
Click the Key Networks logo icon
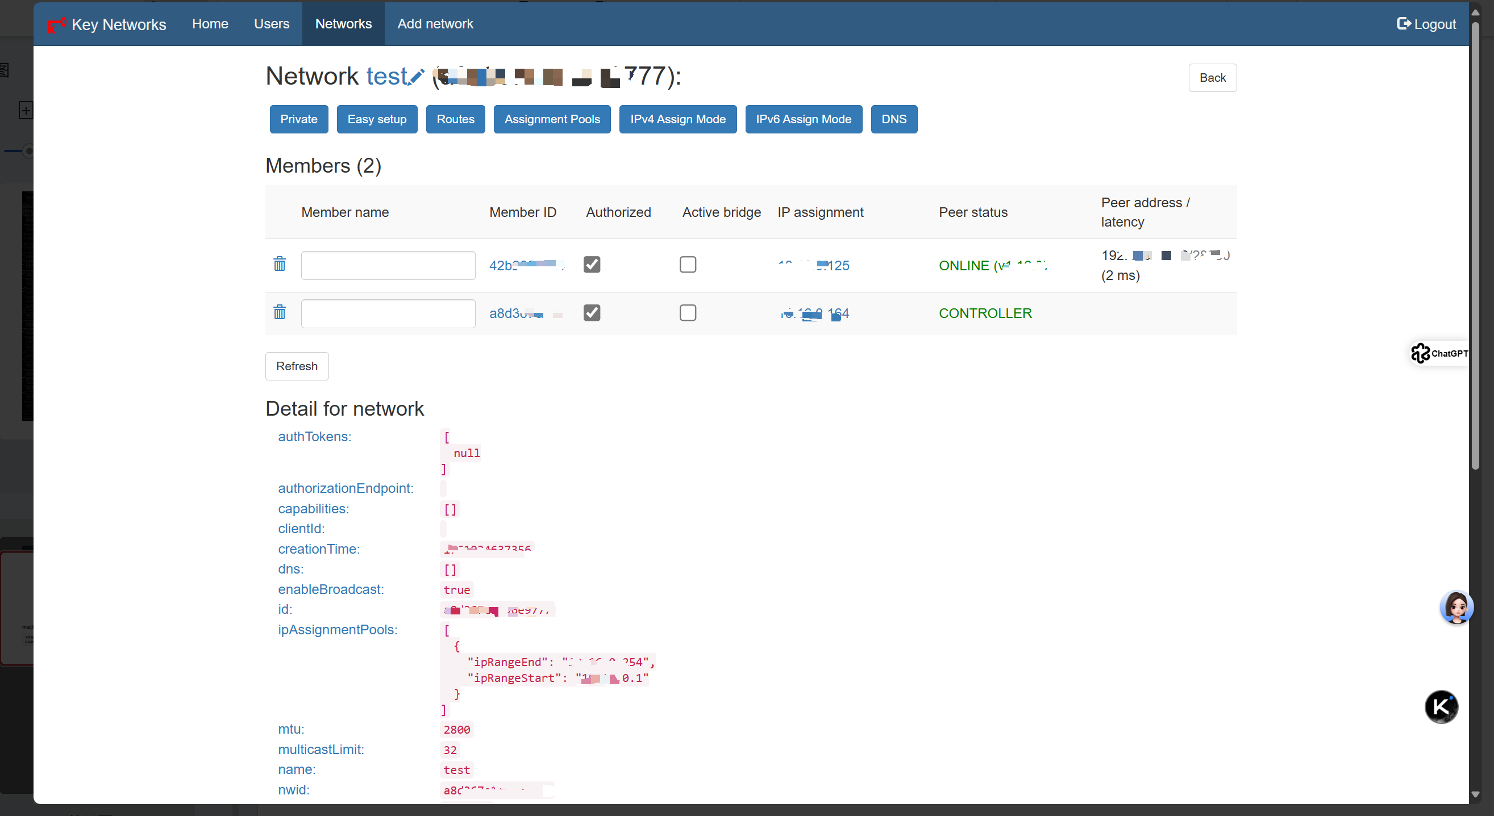pos(56,25)
